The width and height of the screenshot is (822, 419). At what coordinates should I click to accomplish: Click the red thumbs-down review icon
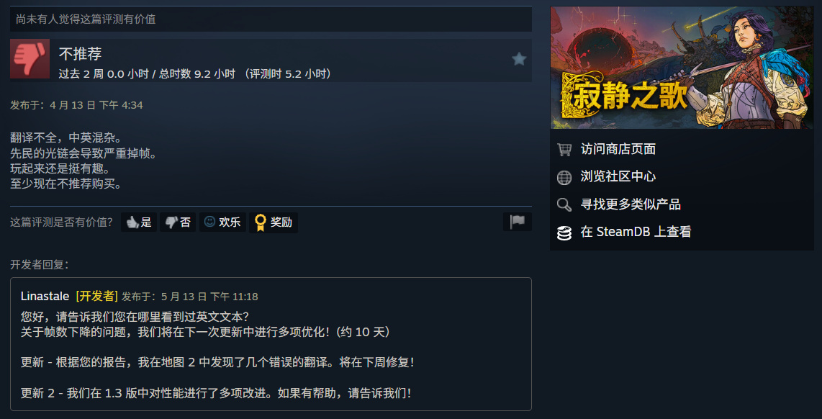pos(30,59)
